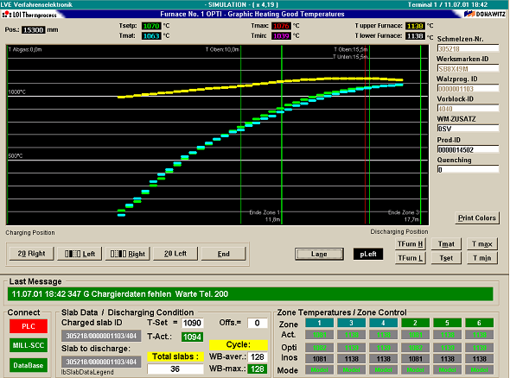Toggle the TFurn L curve display
The image size is (510, 378).
point(411,258)
